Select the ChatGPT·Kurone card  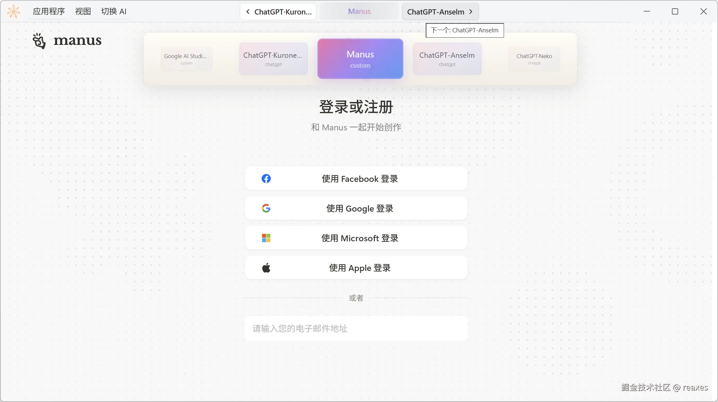click(273, 59)
